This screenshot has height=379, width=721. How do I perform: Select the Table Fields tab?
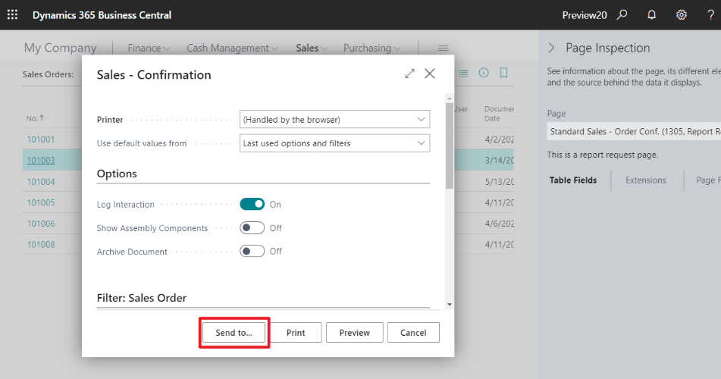[x=573, y=180]
